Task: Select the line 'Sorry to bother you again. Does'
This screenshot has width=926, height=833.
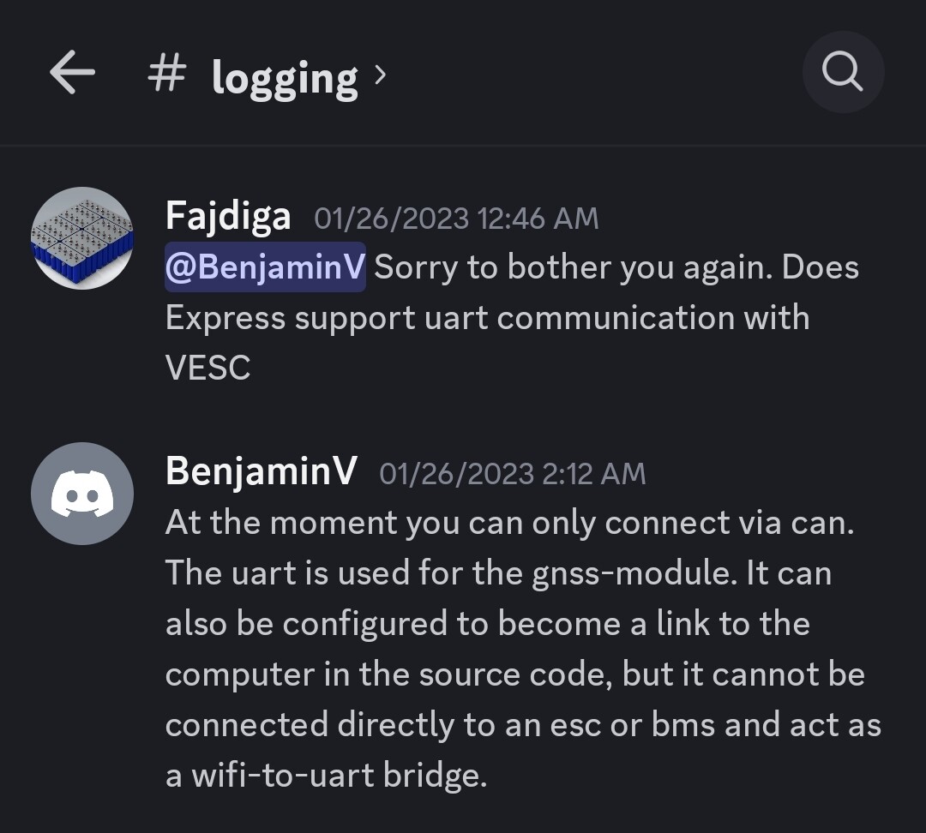Action: pyautogui.click(x=616, y=267)
